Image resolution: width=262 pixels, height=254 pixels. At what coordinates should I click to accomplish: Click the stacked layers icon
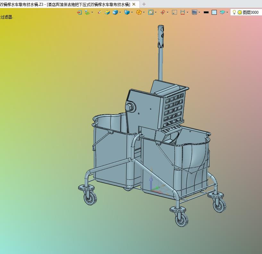coord(223,12)
